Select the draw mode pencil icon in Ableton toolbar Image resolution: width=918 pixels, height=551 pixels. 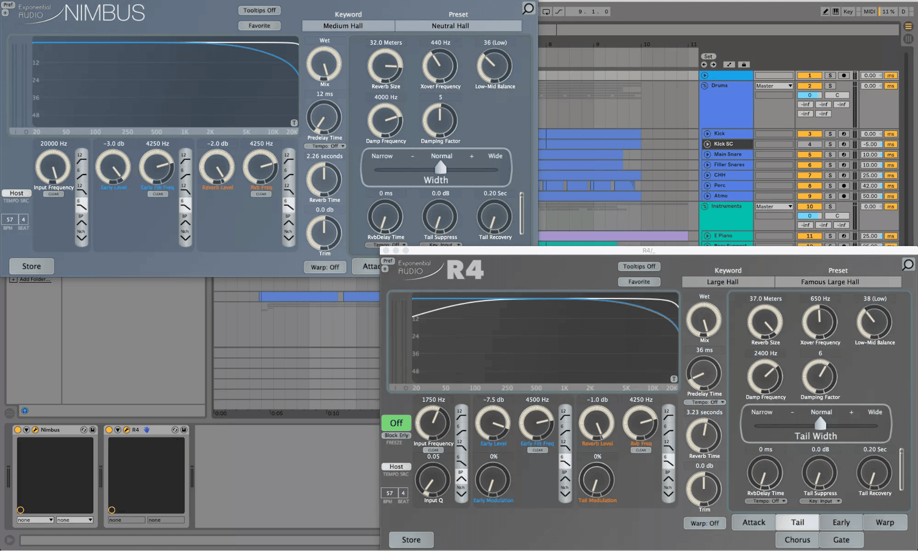pos(825,11)
